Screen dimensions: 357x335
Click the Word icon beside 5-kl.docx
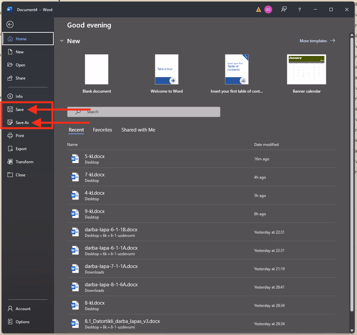75,159
